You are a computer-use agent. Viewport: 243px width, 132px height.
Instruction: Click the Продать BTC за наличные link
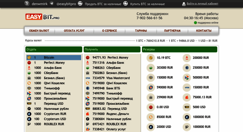[x=103, y=4]
